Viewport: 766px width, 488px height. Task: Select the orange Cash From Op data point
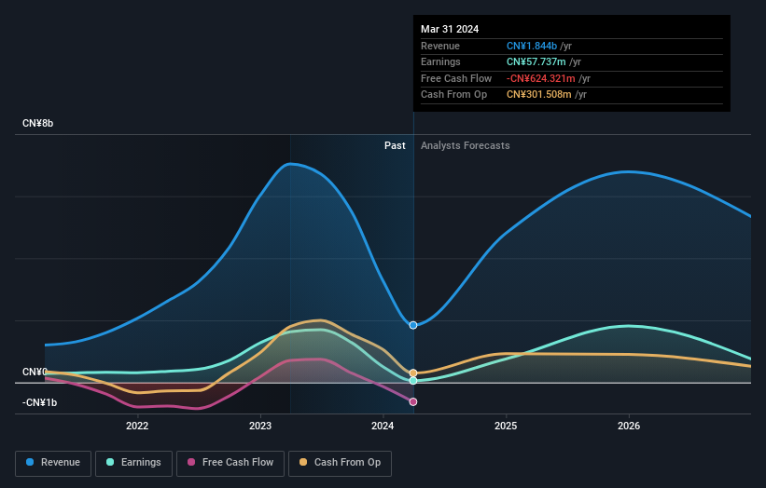pyautogui.click(x=413, y=373)
